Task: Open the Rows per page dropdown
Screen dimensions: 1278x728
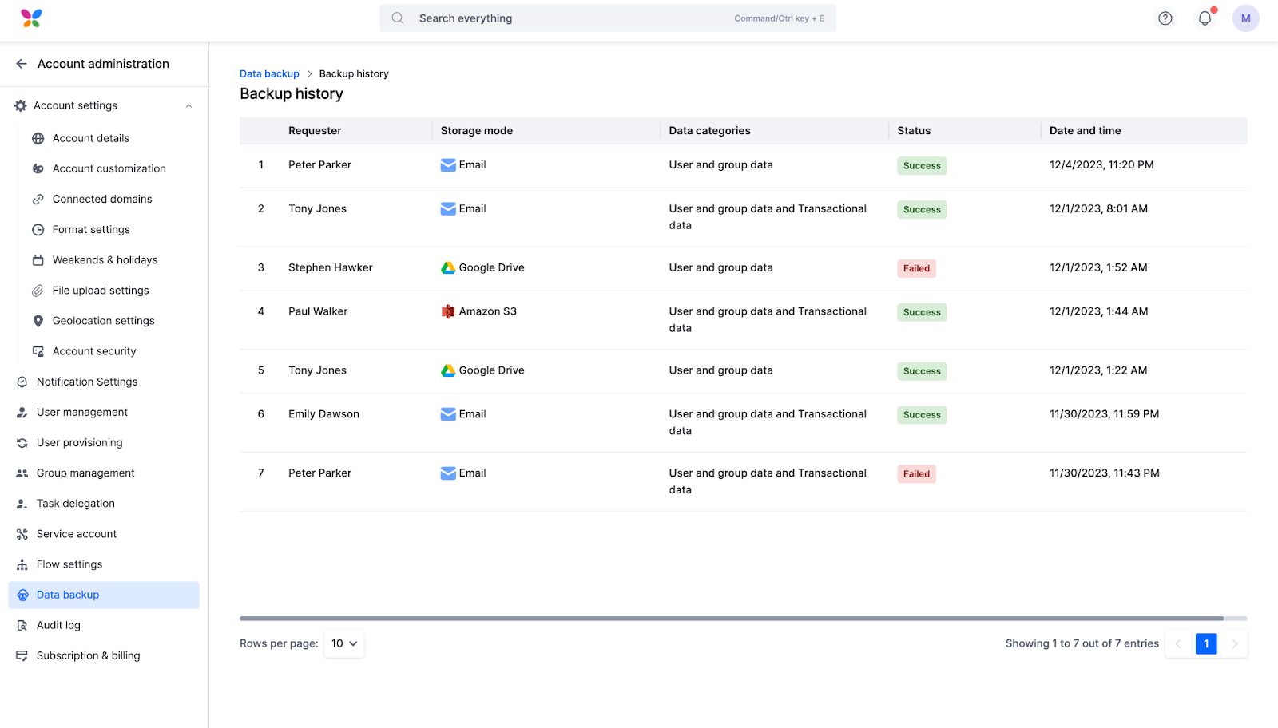Action: pyautogui.click(x=344, y=643)
